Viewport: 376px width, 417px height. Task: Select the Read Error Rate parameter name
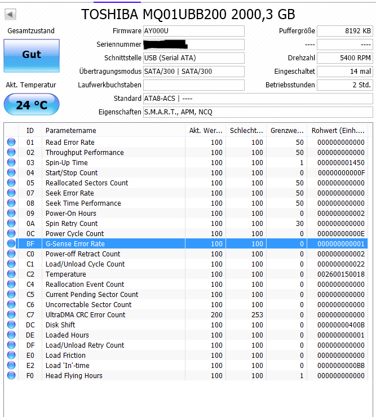point(70,142)
